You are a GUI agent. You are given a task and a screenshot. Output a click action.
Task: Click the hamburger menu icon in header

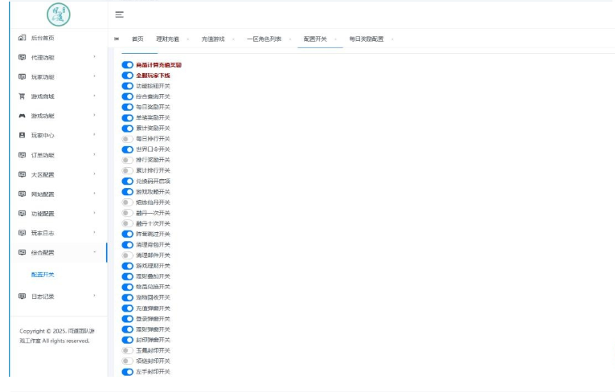(119, 14)
